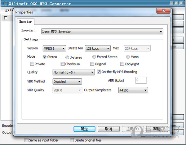Click the 帮助 (Help) button
This screenshot has width=186, height=145.
coord(157,129)
